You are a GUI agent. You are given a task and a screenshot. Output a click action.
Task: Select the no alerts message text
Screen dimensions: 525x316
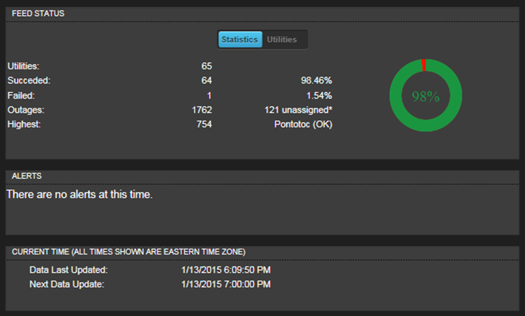coord(79,194)
